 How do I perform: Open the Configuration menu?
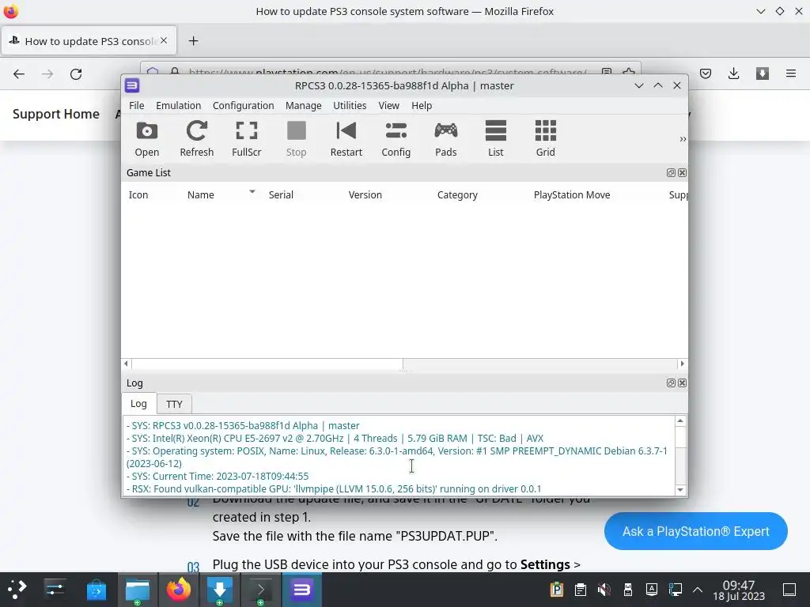[243, 105]
